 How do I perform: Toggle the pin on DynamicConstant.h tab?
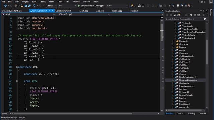click(50, 11)
